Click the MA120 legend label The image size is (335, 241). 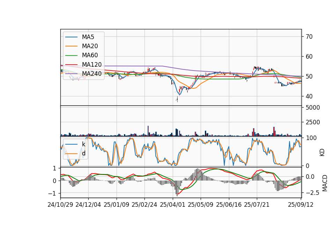point(92,65)
